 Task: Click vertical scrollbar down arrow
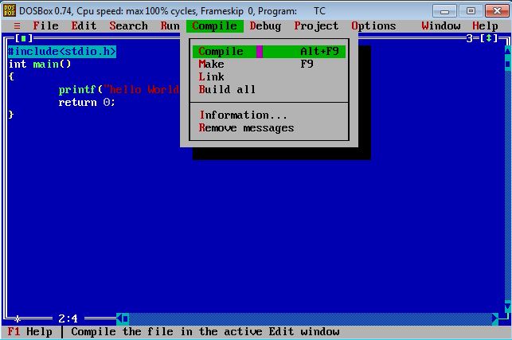point(508,307)
